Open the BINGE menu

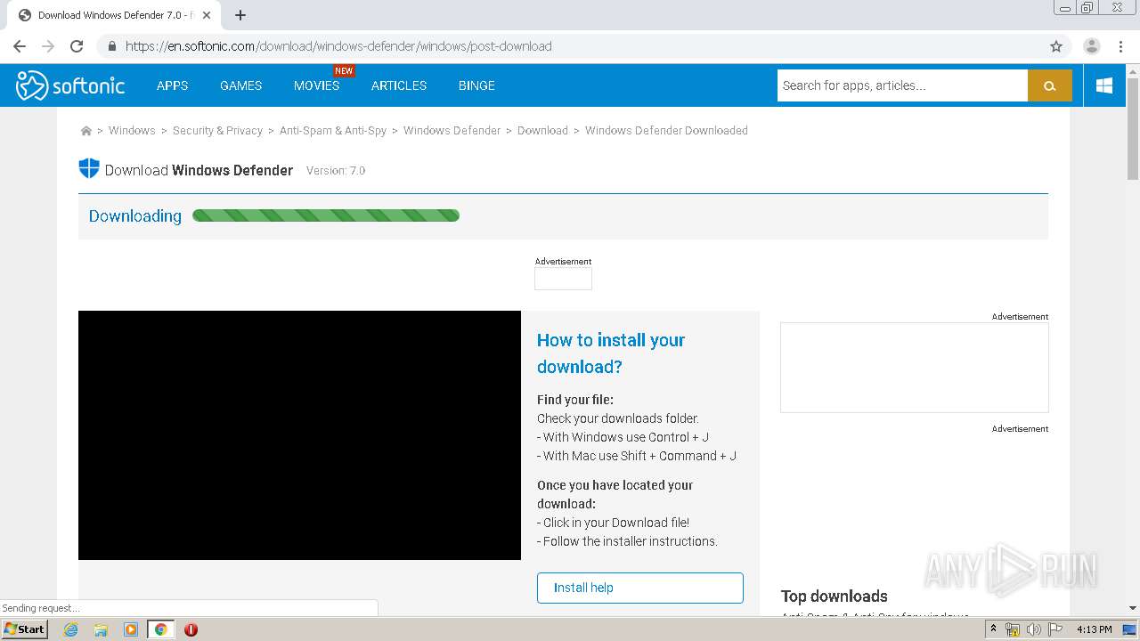click(476, 85)
